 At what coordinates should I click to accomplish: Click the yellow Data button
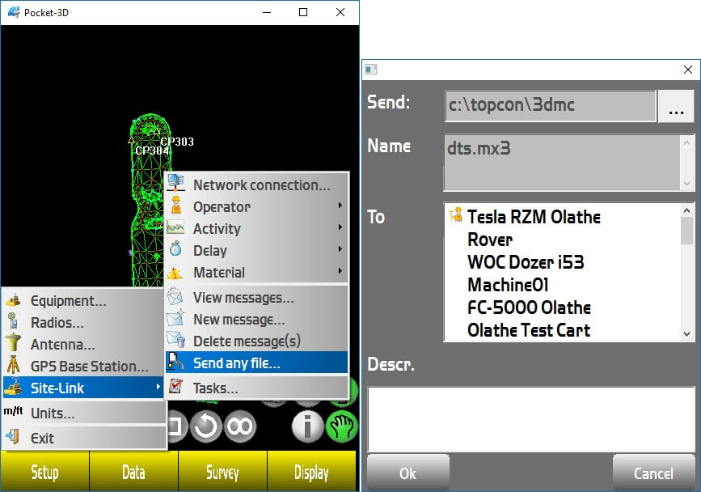133,472
